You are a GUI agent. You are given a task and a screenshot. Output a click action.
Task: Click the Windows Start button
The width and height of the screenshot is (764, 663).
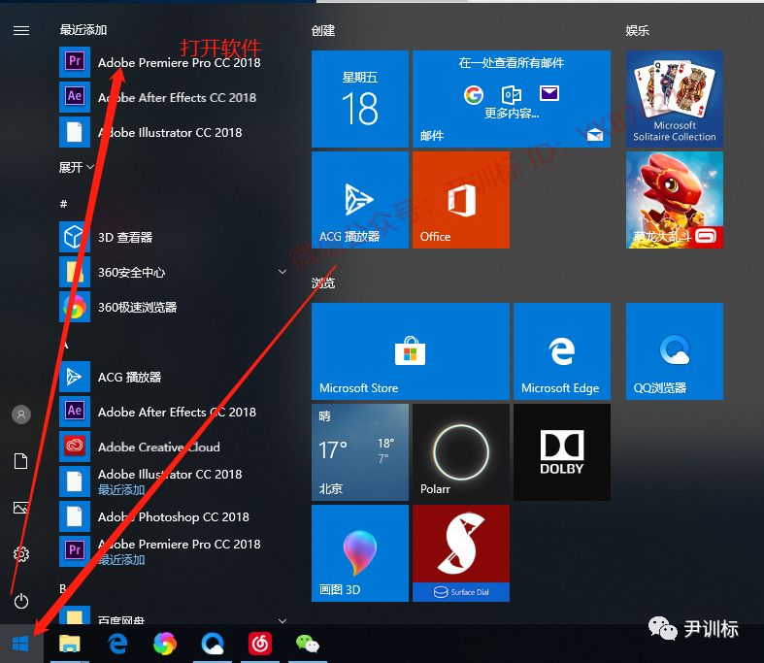(x=21, y=644)
